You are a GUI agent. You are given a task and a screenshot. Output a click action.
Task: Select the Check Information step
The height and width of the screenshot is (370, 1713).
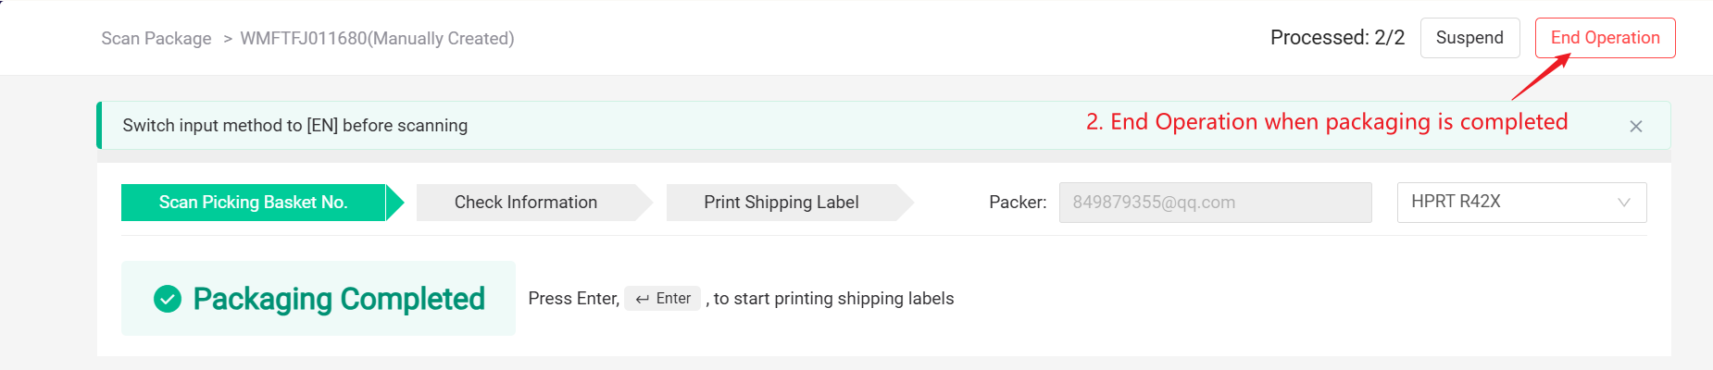(525, 203)
